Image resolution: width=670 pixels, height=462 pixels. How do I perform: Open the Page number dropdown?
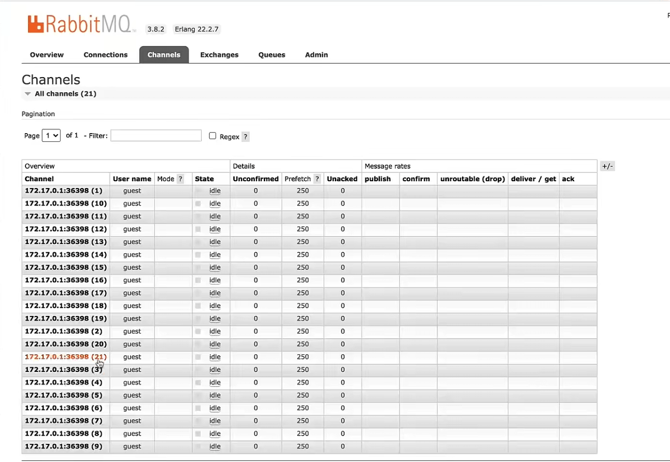tap(51, 135)
